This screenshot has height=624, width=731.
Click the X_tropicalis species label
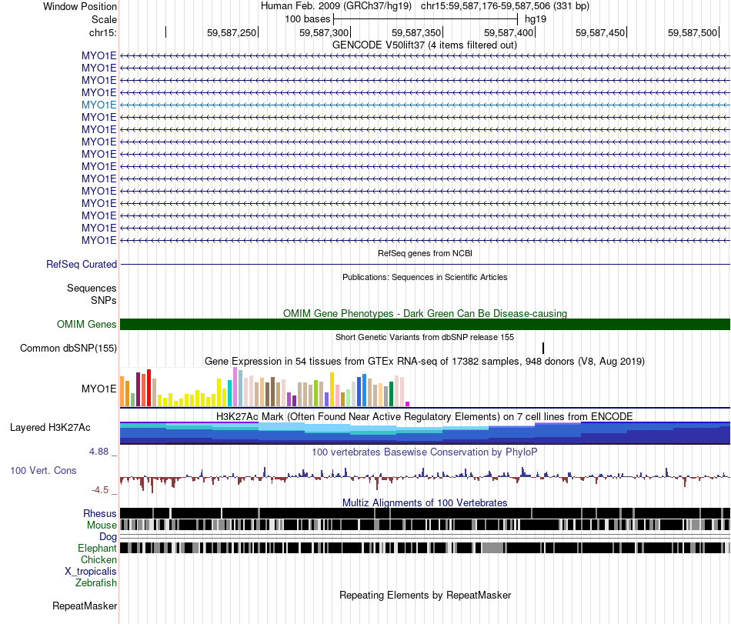(x=91, y=572)
